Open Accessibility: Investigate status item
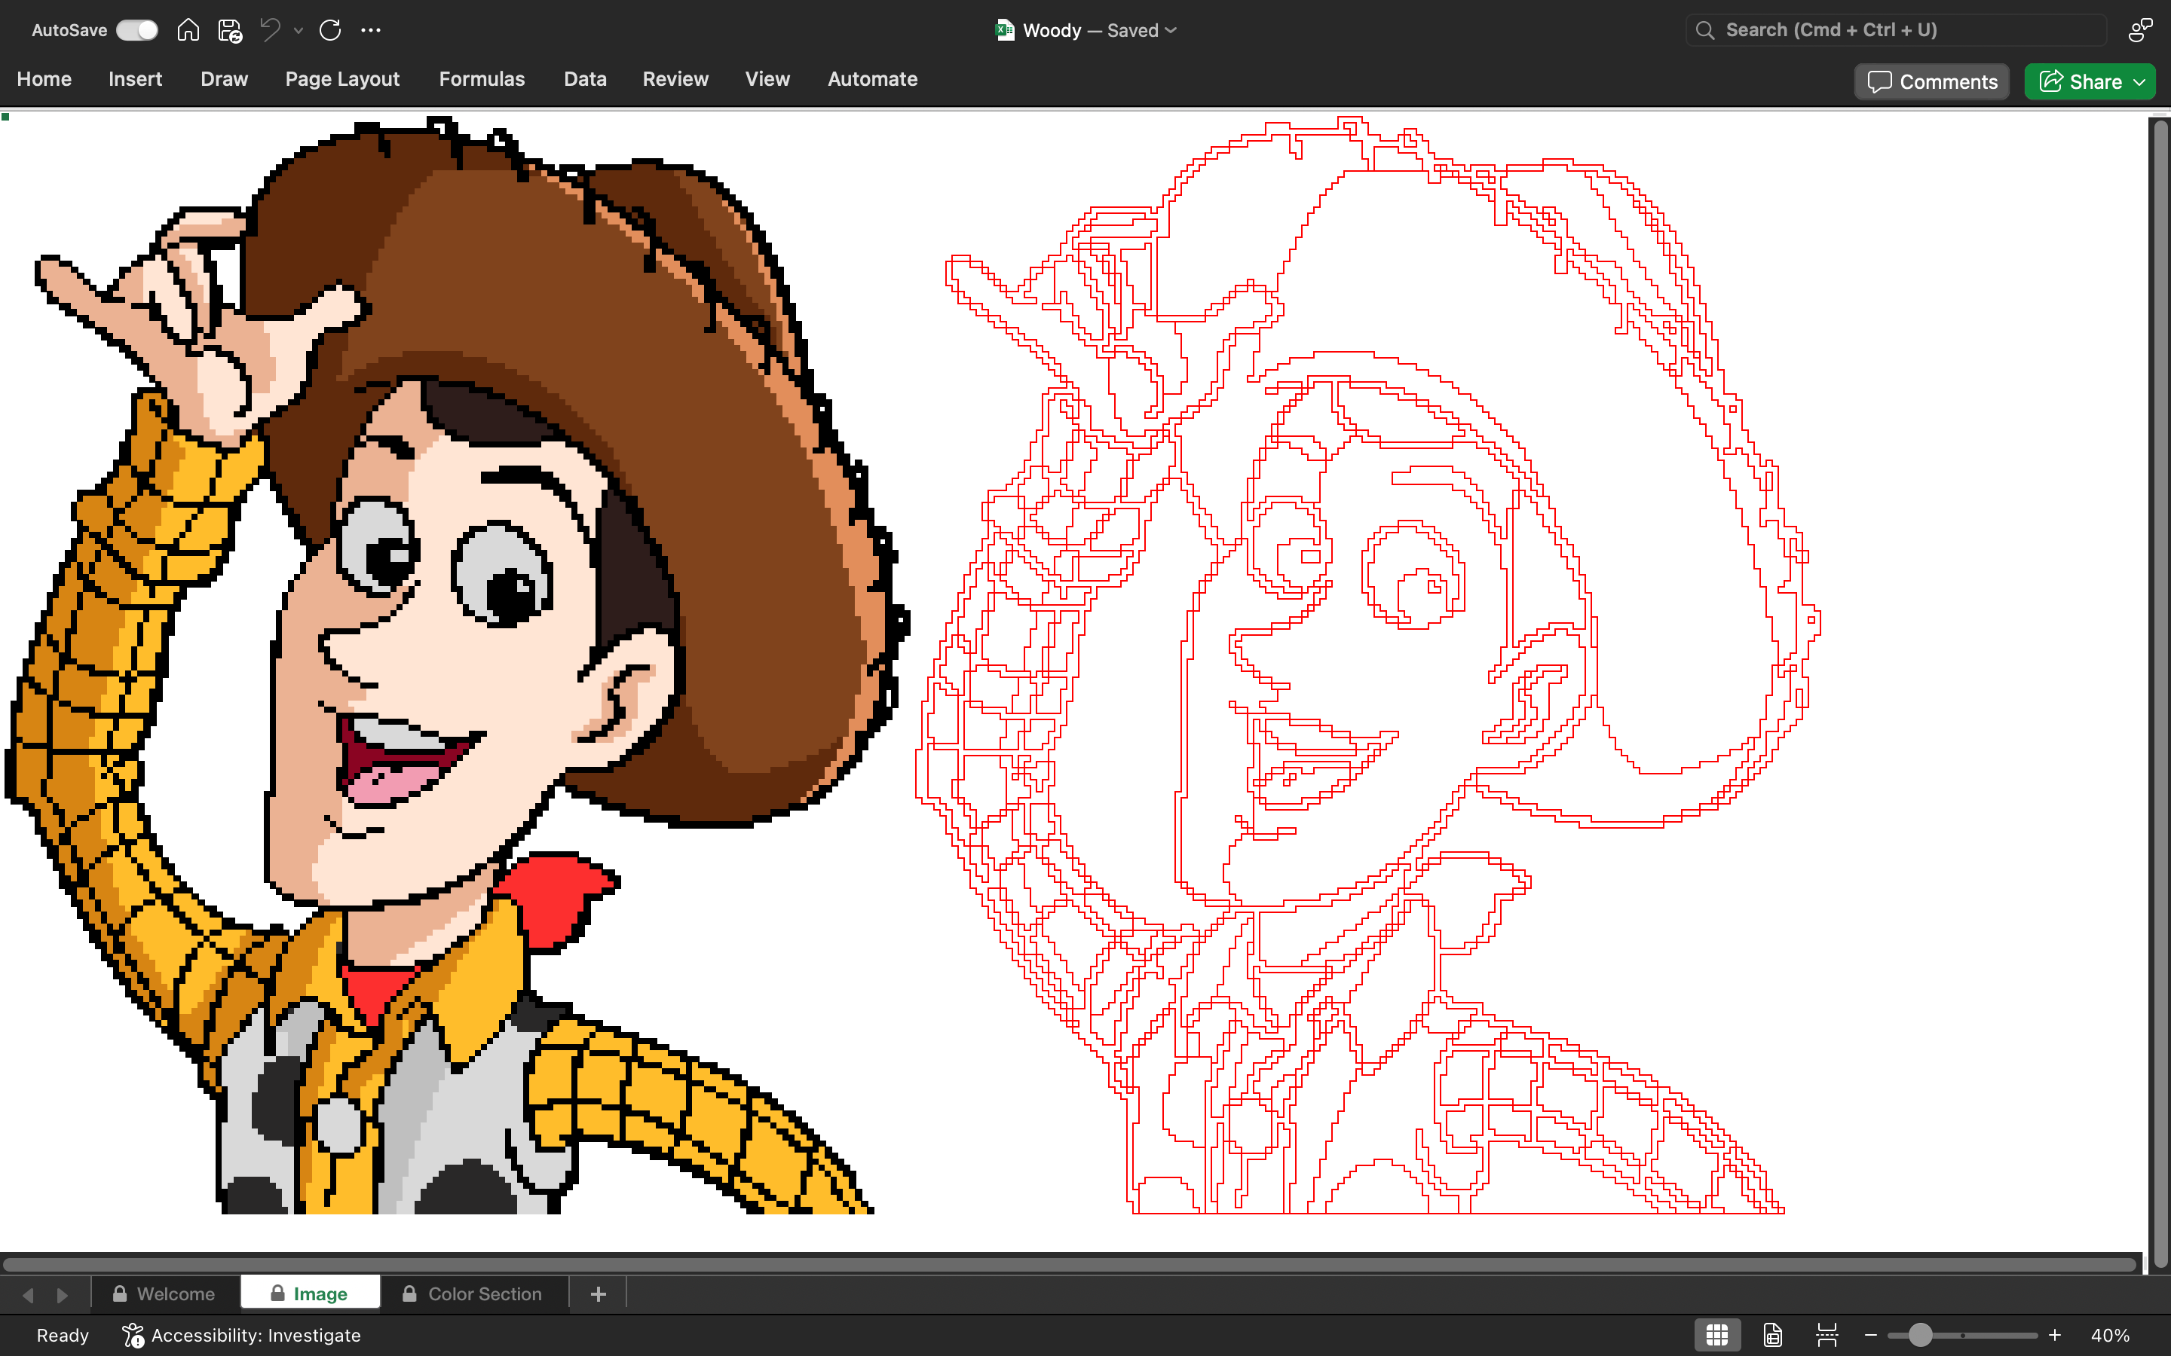 click(x=241, y=1336)
